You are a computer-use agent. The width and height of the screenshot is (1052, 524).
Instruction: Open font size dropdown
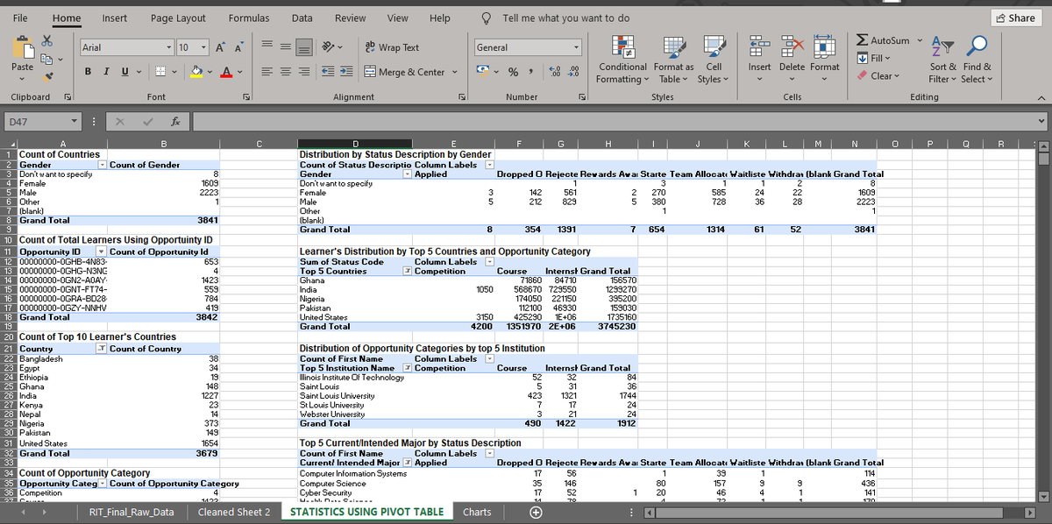[x=203, y=46]
